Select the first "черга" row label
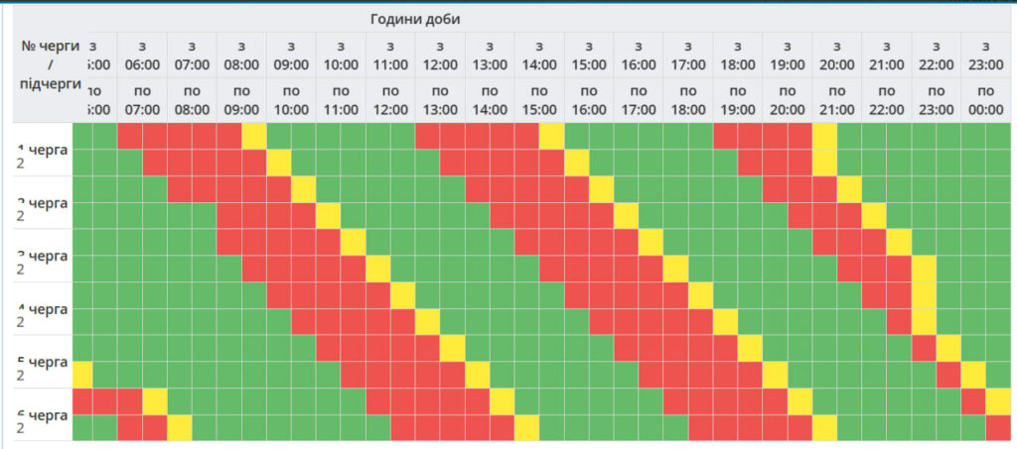This screenshot has height=449, width=1017. [x=43, y=149]
